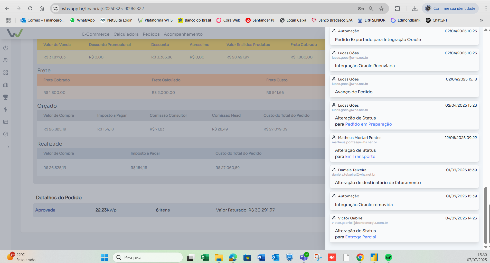The height and width of the screenshot is (263, 490).
Task: Open the help question mark icon
Action: [x=6, y=134]
